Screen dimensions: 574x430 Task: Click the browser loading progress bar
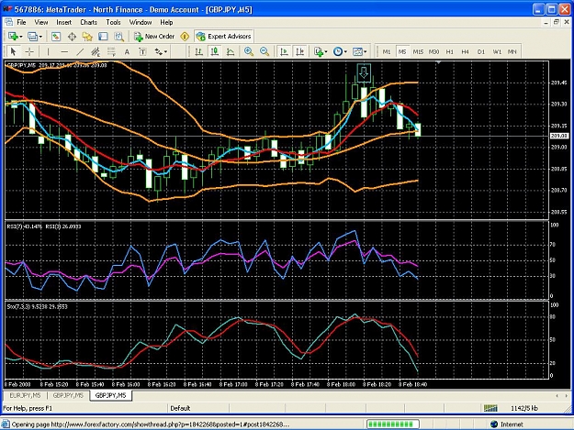393,424
